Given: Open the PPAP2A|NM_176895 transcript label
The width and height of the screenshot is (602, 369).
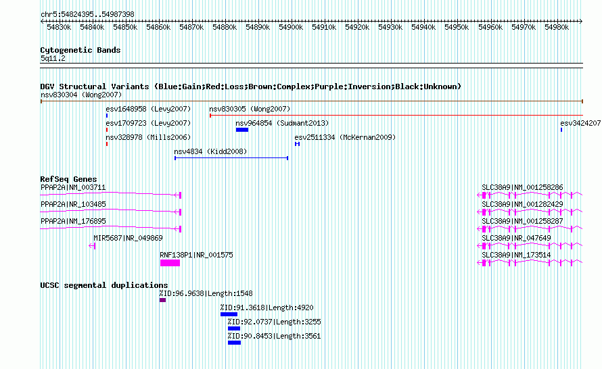Looking at the screenshot, I should coord(73,221).
